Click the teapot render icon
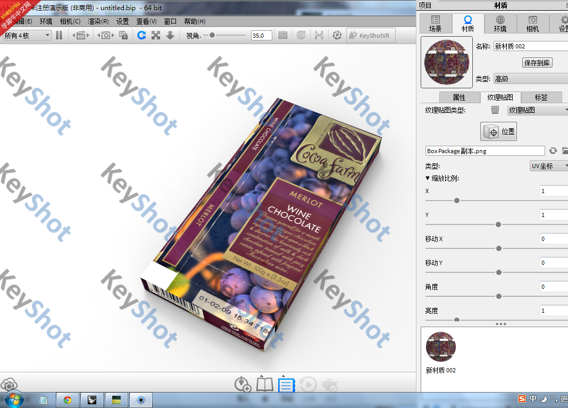 click(330, 385)
